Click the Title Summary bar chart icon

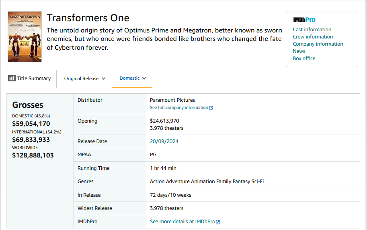(x=12, y=78)
